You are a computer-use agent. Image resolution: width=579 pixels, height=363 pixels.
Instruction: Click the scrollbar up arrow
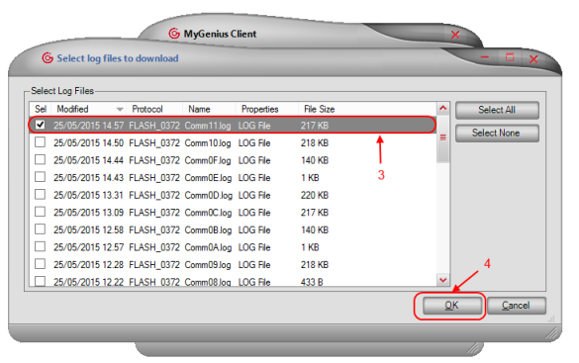tap(443, 108)
